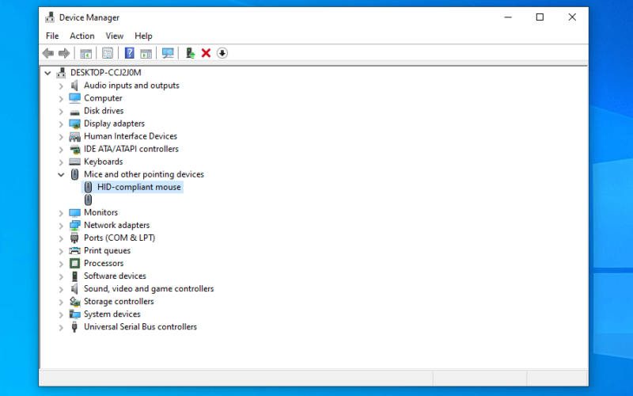633x396 pixels.
Task: Select the 'Ports (COM & LPT)' label
Action: 119,238
